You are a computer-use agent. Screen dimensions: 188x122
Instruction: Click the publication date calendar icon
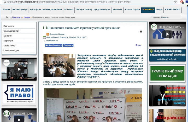point(44,37)
